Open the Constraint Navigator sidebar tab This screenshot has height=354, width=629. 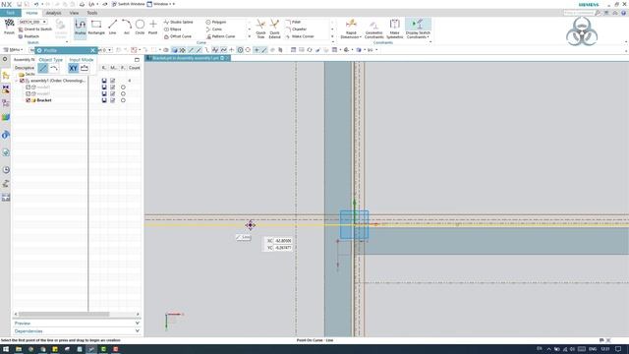click(6, 89)
